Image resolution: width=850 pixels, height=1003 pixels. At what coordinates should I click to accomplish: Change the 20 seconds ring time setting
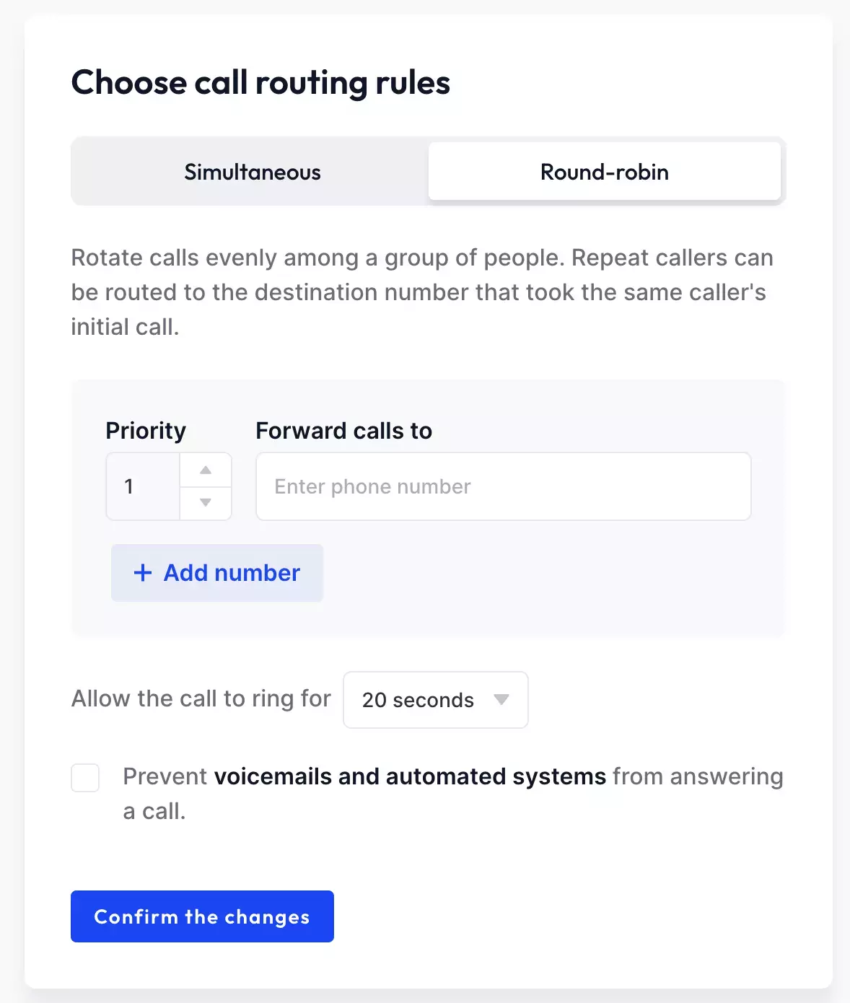(x=435, y=700)
